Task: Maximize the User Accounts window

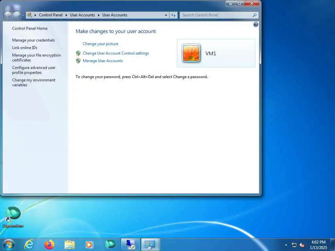Action: pyautogui.click(x=239, y=3)
